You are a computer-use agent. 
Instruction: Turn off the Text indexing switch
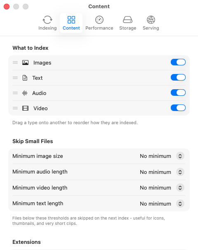point(178,77)
